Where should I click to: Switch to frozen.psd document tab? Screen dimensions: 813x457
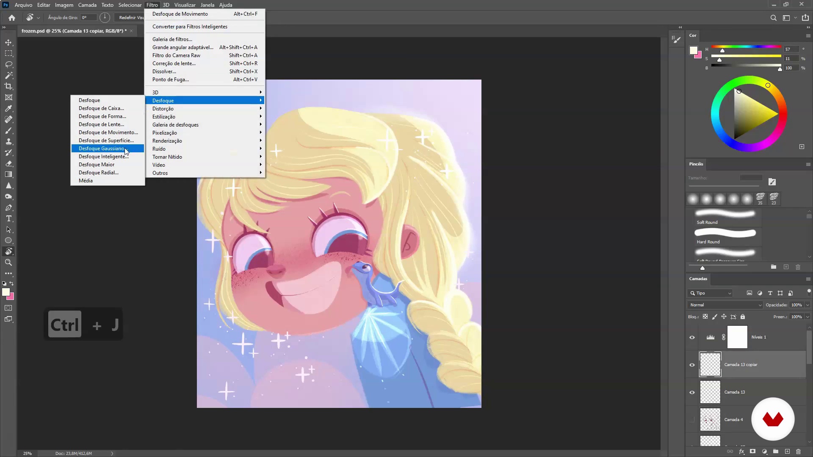click(74, 31)
